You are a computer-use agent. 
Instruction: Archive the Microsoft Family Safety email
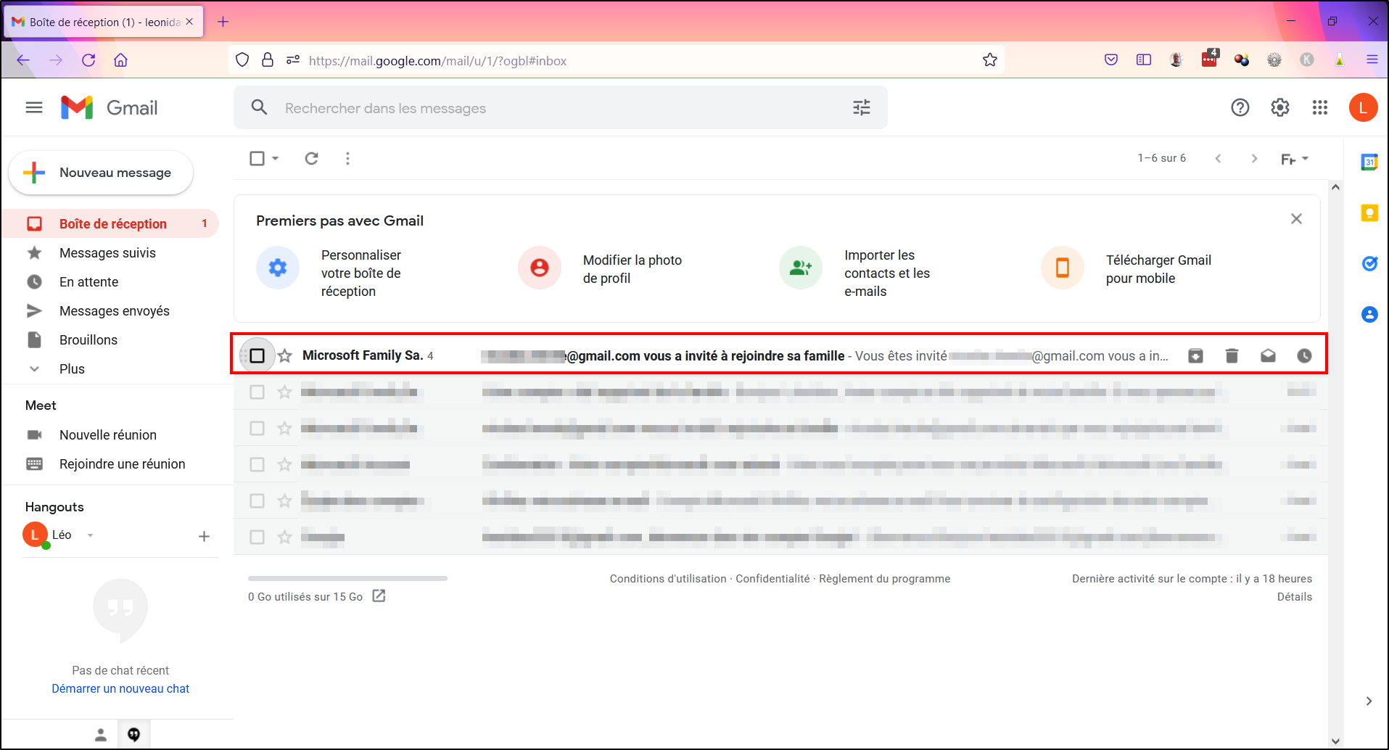pos(1195,355)
